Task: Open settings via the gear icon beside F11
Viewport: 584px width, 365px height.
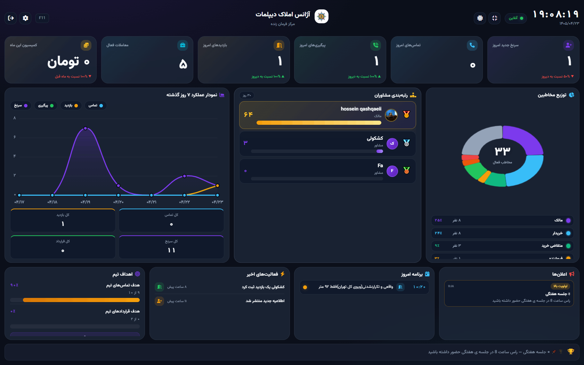Action: click(25, 18)
